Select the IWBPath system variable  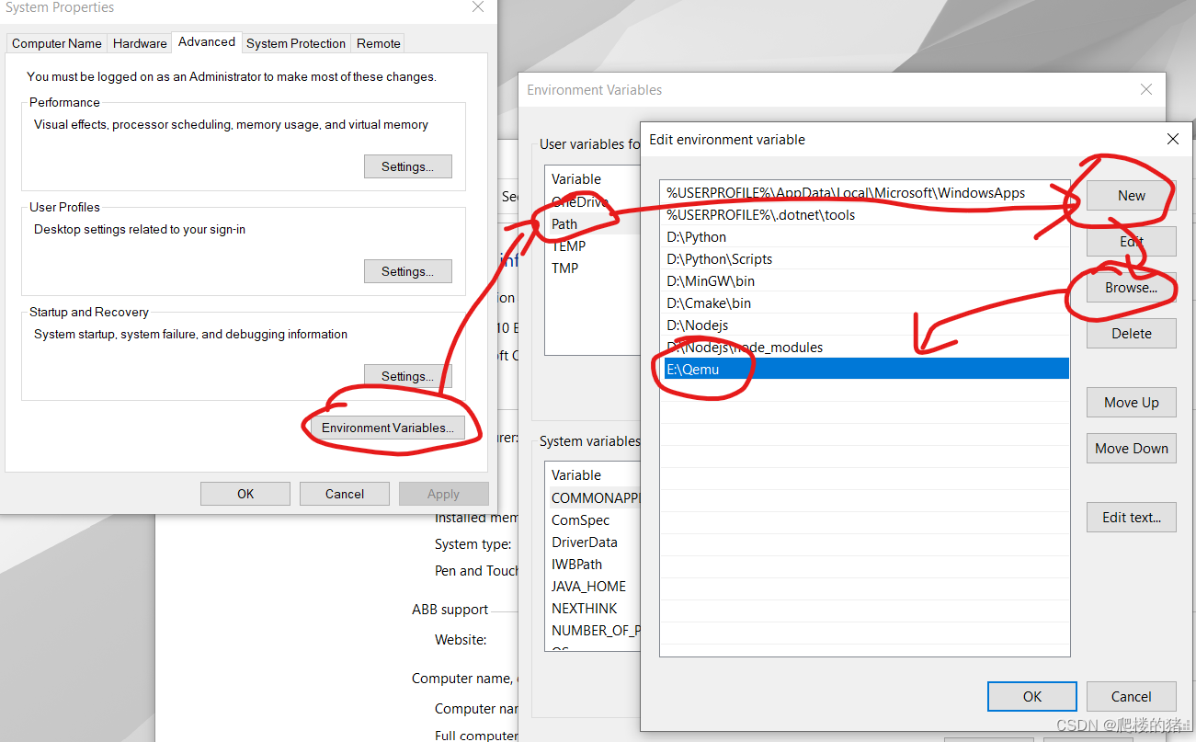pyautogui.click(x=594, y=564)
